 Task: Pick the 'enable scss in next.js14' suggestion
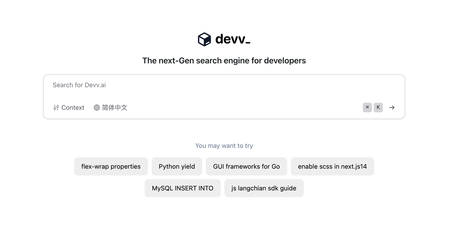click(332, 166)
